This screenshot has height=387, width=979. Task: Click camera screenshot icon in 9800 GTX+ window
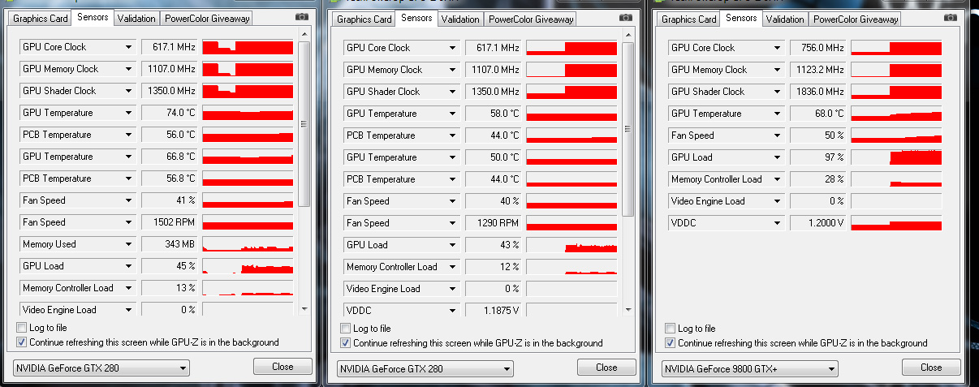(951, 17)
